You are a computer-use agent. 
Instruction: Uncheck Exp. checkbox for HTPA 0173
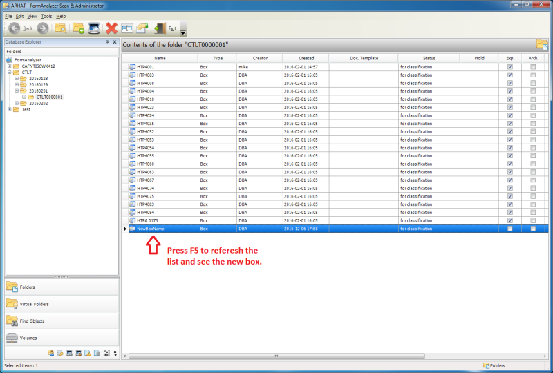510,220
